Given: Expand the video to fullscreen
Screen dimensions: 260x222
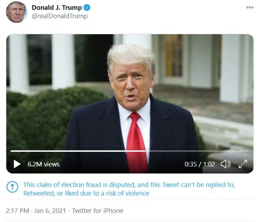Looking at the screenshot, I should coord(243,164).
